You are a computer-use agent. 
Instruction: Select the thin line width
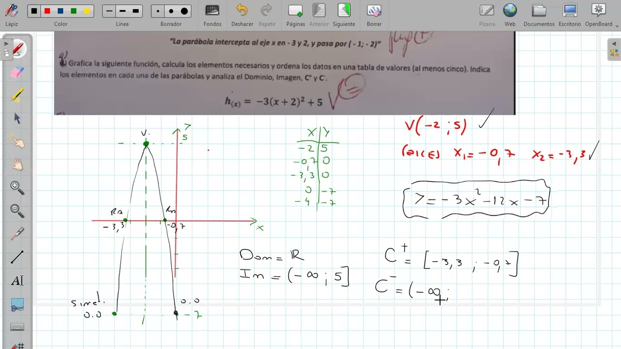109,11
